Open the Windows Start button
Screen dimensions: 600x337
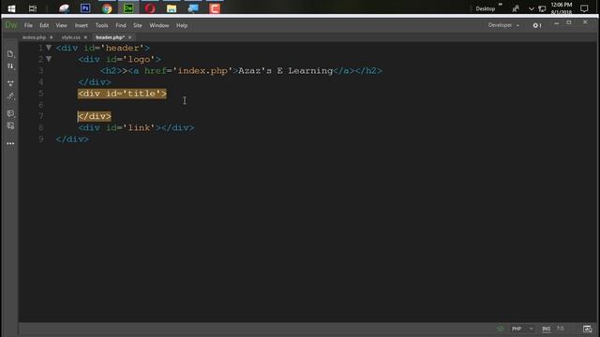11,8
